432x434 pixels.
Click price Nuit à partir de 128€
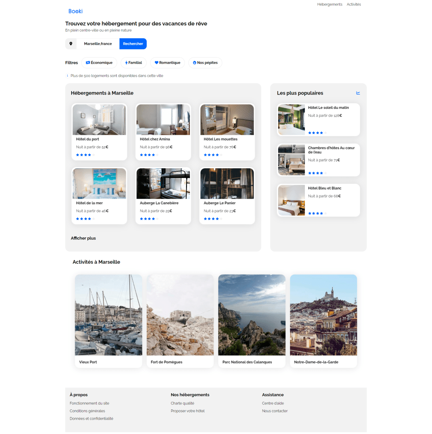(325, 116)
